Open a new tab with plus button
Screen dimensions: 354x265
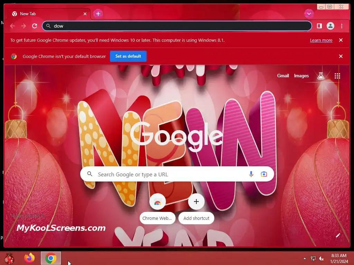[x=98, y=14]
